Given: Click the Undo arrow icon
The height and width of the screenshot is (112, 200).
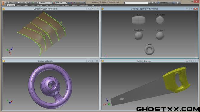Looking at the screenshot, I should [x=19, y=3].
